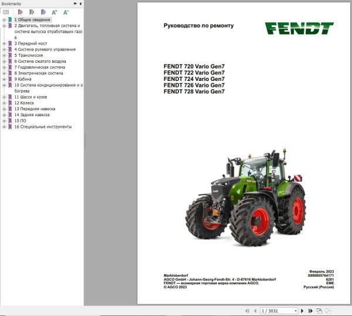Click the greyed next view icon
The height and width of the screenshot is (316, 352).
328,311
